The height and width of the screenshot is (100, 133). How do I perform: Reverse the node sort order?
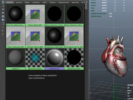coord(3,34)
